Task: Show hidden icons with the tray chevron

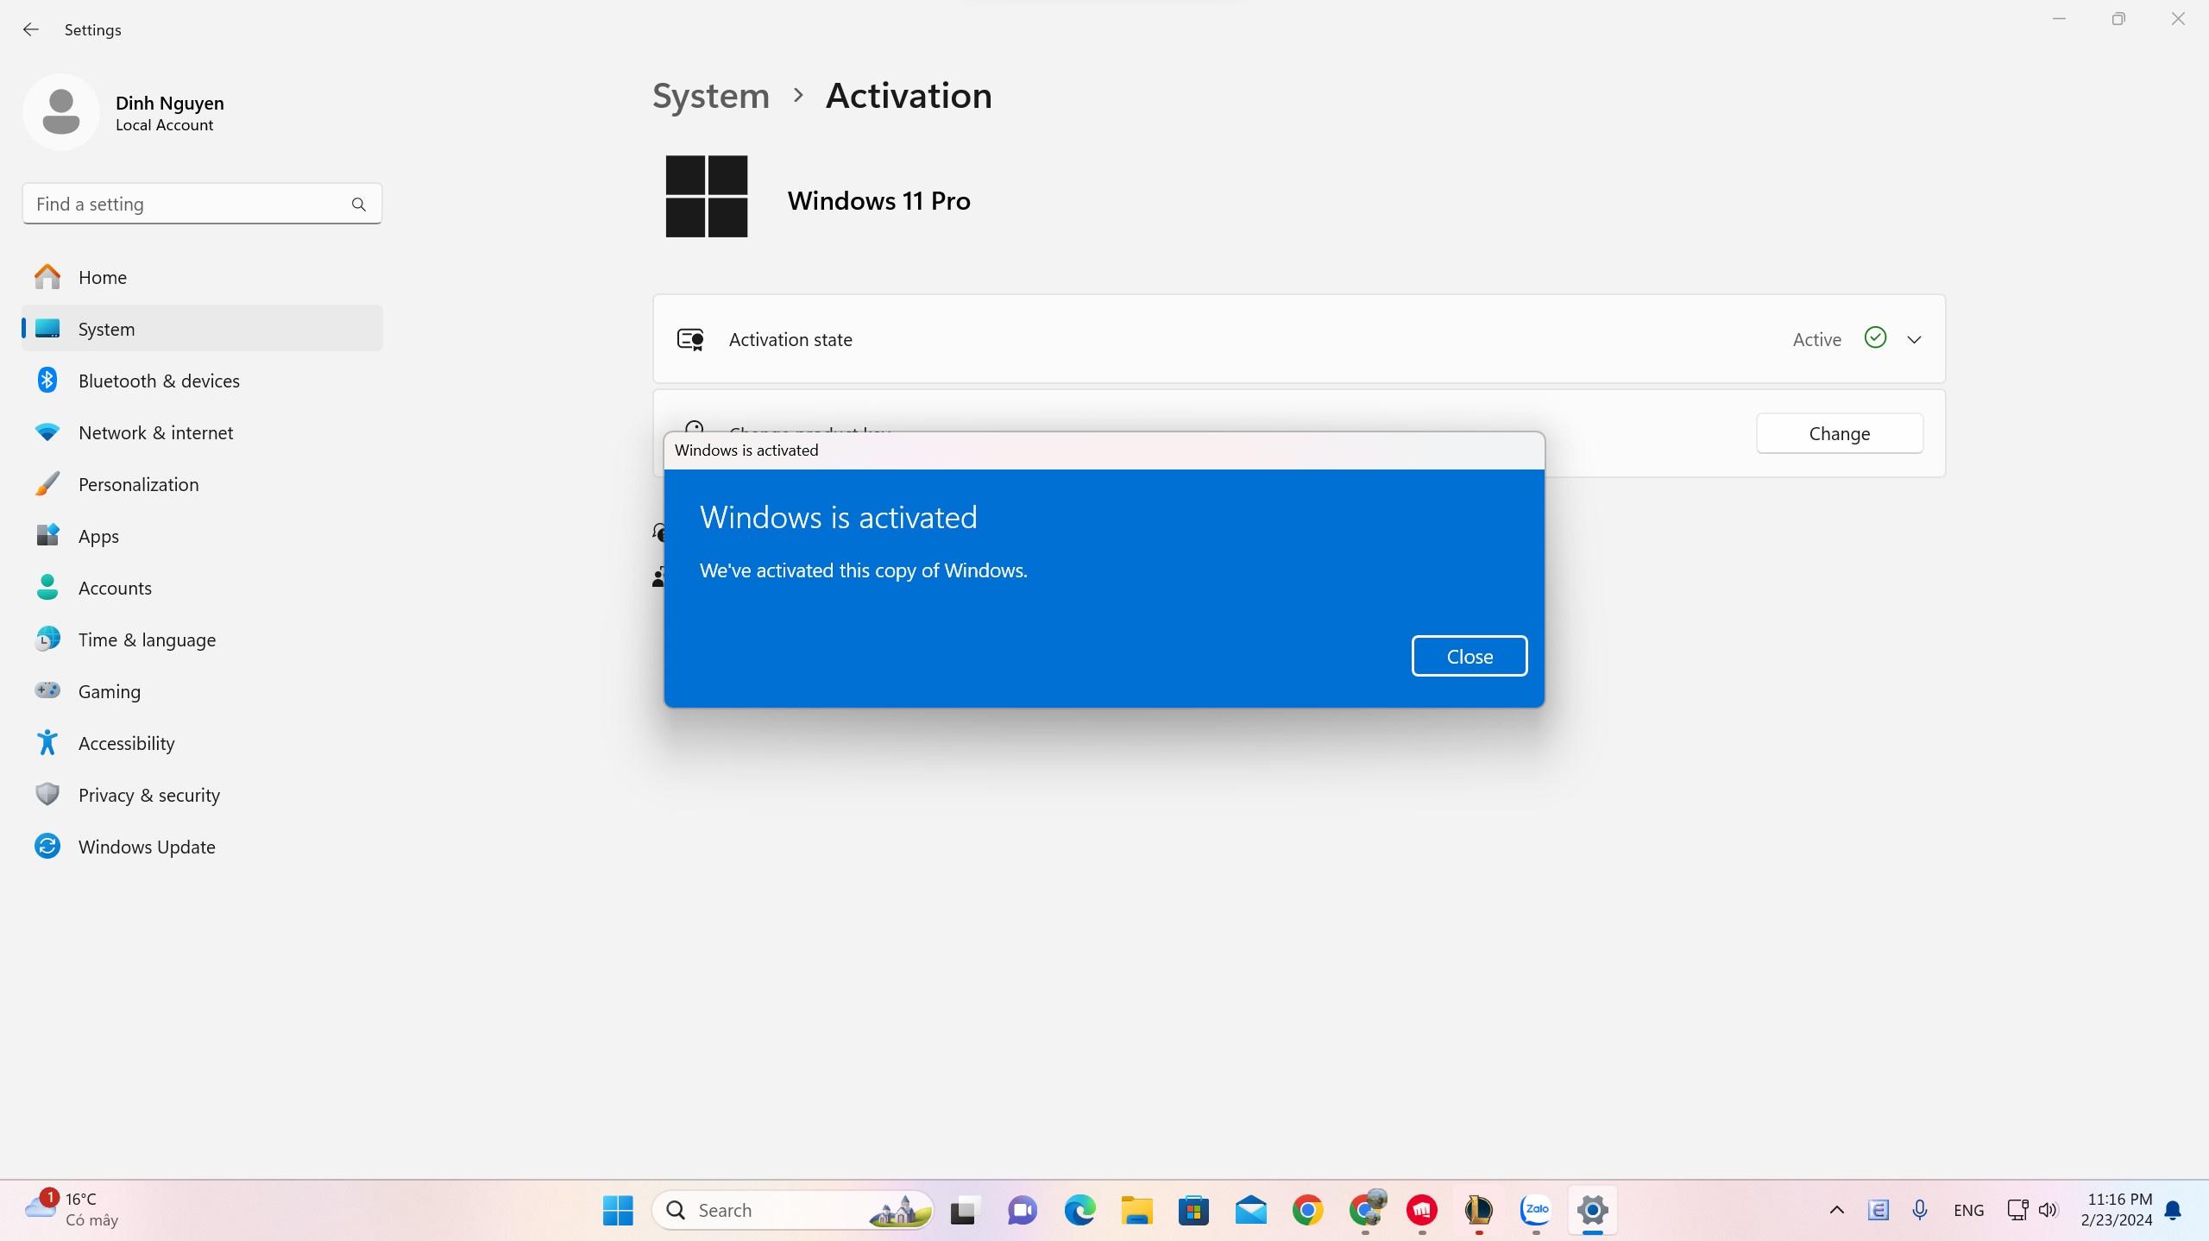Action: tap(1837, 1210)
